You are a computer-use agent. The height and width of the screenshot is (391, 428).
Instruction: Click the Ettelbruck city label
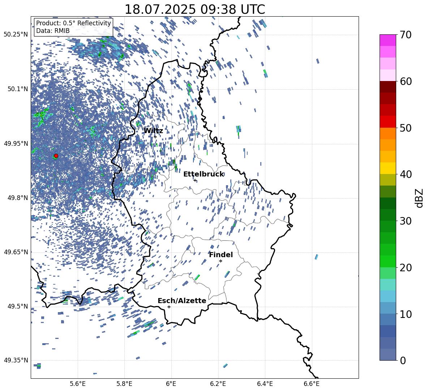pyautogui.click(x=204, y=174)
